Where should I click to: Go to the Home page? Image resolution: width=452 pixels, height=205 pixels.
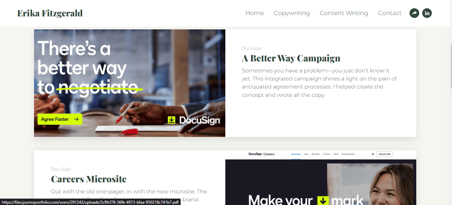click(x=254, y=13)
